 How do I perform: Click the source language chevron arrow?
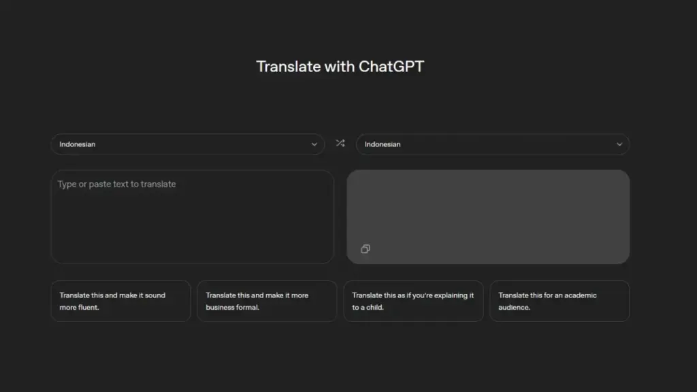pos(314,144)
